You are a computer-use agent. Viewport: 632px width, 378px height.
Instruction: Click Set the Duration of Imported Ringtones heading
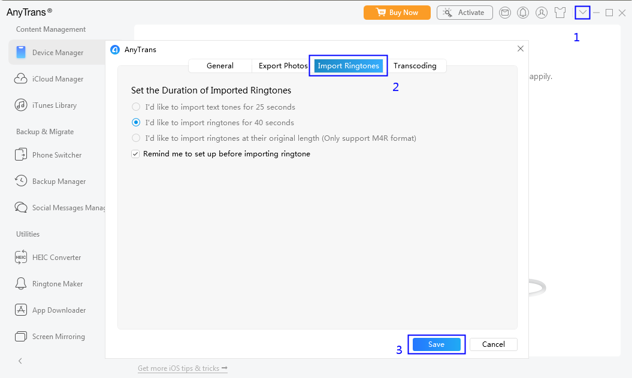click(x=211, y=90)
